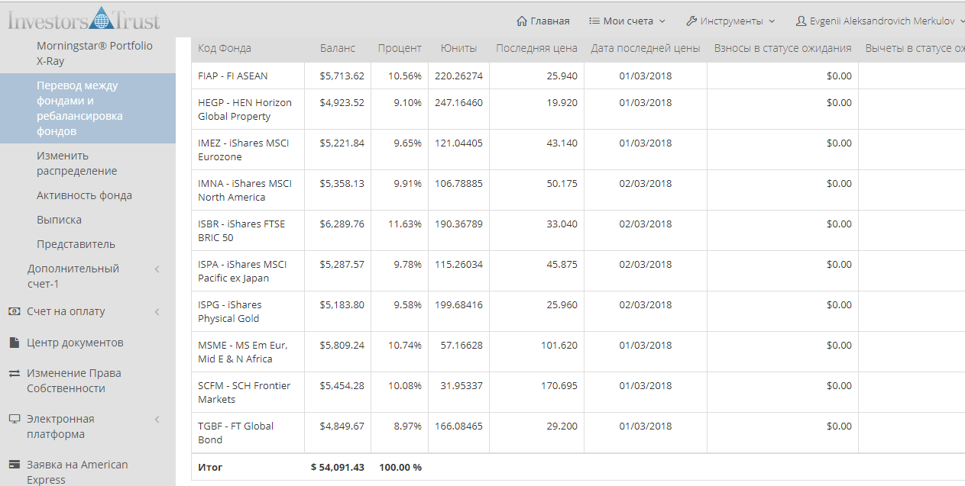This screenshot has width=965, height=486.
Task: Click the monitor icon beside Электронная платформа
Action: 14,419
